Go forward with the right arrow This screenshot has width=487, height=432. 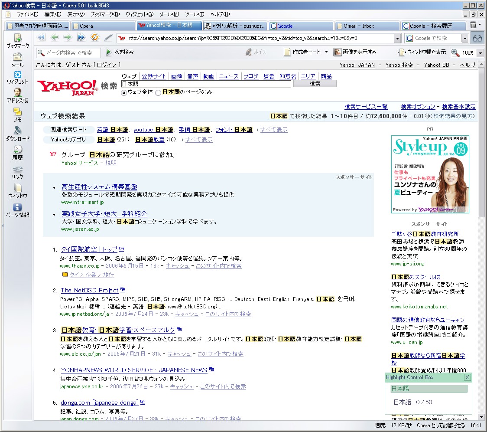[x=68, y=38]
